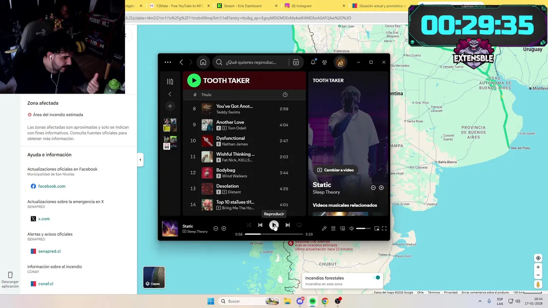Click minus icon beside Static in player bar
The height and width of the screenshot is (308, 548).
[216, 228]
